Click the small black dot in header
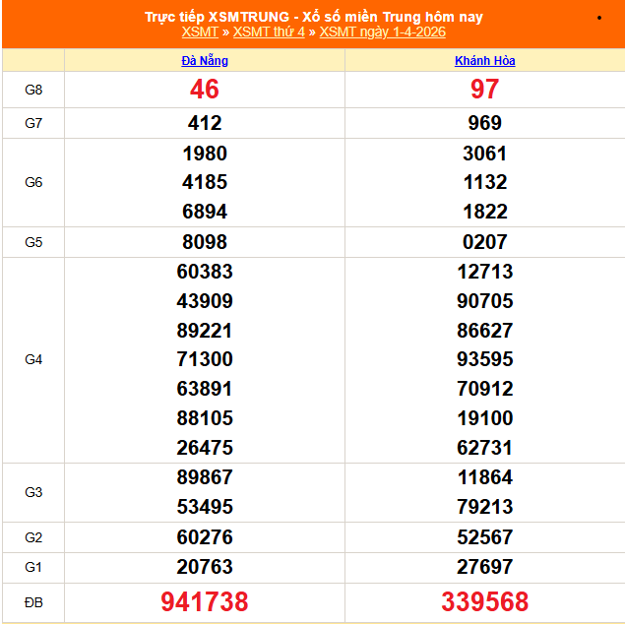 point(599,18)
